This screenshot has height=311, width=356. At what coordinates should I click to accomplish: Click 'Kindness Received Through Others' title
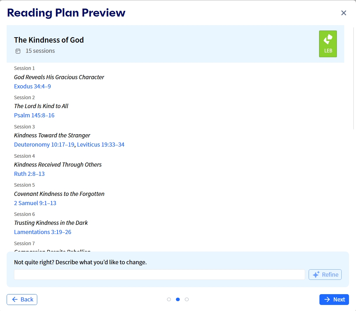click(58, 165)
